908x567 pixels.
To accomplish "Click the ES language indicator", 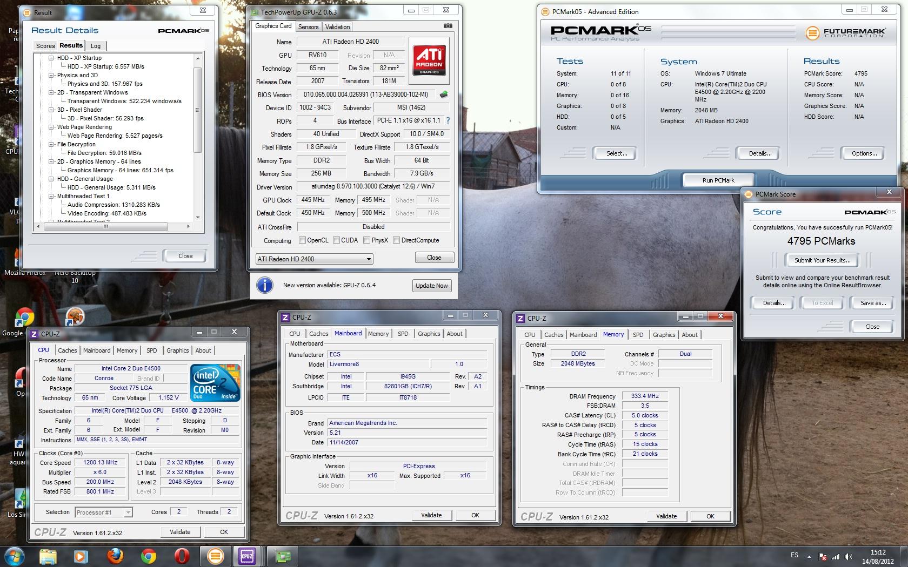I will point(794,555).
